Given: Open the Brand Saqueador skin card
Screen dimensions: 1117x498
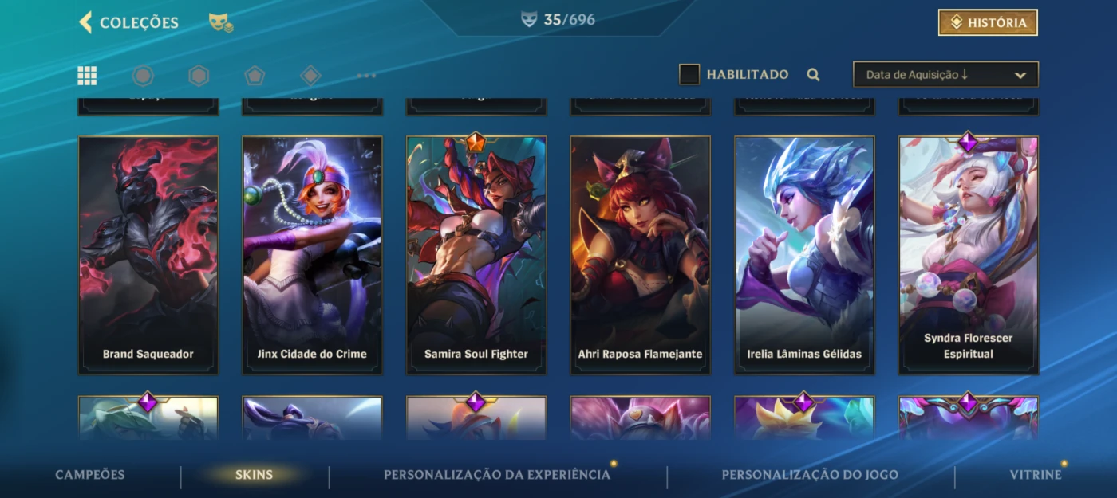Looking at the screenshot, I should point(148,255).
